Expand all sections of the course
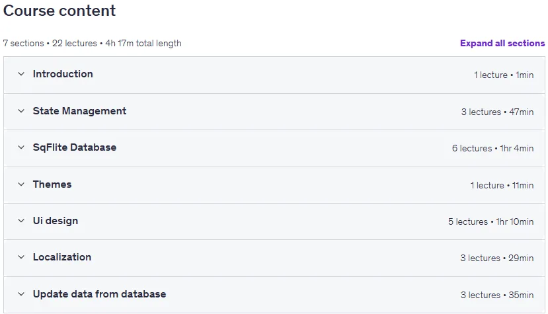The width and height of the screenshot is (548, 314). pos(502,44)
